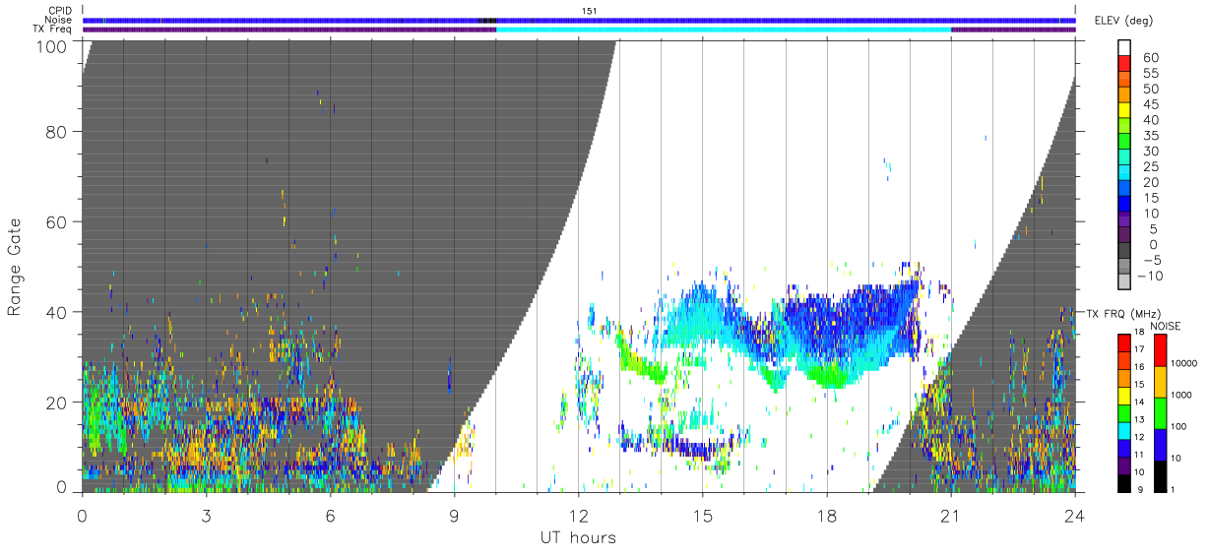Select the Noise row label above plot
Screen dimensions: 1209x558
pos(58,20)
